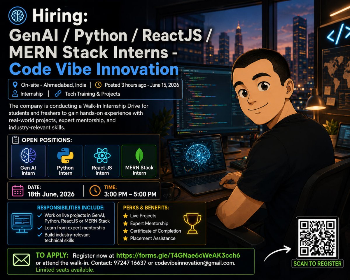Viewport: 350px width, 280px height.
Task: Select the MERN Stack leaf icon
Action: pos(139,155)
